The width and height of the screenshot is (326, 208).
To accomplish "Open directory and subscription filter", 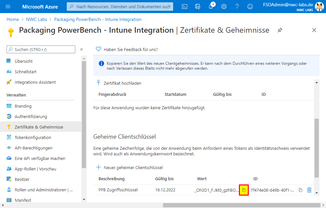I will [198, 7].
